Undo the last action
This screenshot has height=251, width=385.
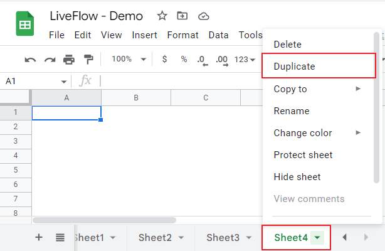(x=30, y=60)
